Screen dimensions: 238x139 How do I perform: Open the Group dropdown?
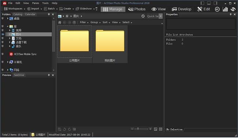coord(96,22)
